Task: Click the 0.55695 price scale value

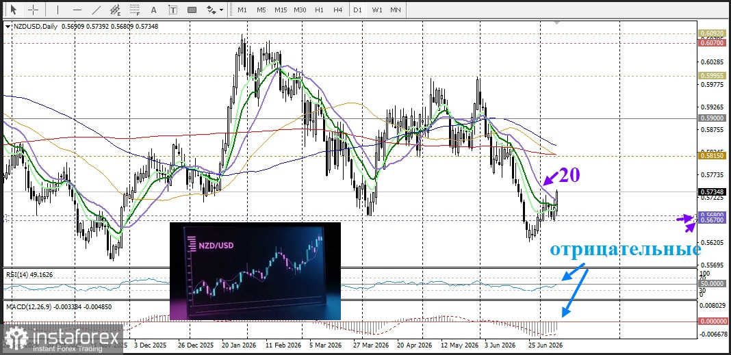Action: (711, 264)
